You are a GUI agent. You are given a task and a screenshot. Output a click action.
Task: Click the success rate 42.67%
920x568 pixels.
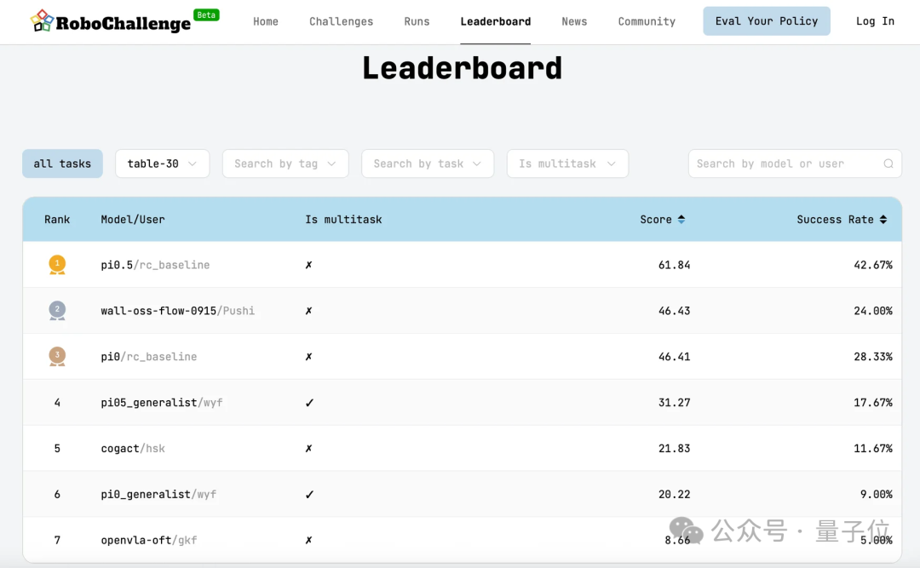pyautogui.click(x=873, y=265)
